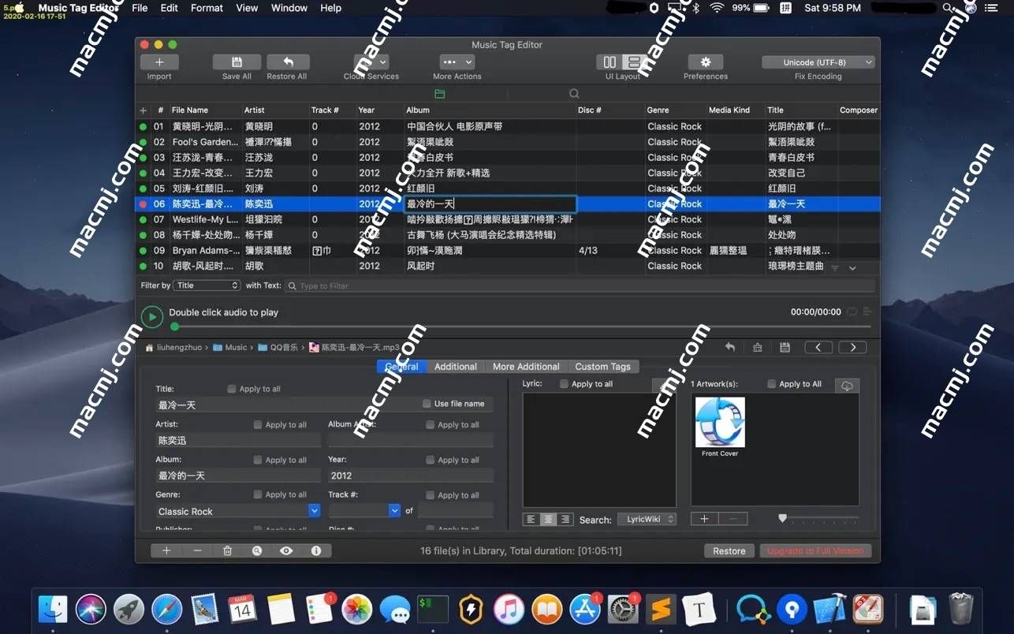This screenshot has height=634, width=1014.
Task: Click the chevron at table bottom-right corner
Action: point(852,268)
